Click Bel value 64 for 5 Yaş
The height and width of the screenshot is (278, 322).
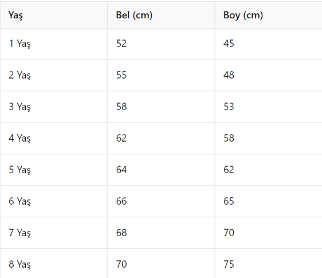pyautogui.click(x=121, y=170)
